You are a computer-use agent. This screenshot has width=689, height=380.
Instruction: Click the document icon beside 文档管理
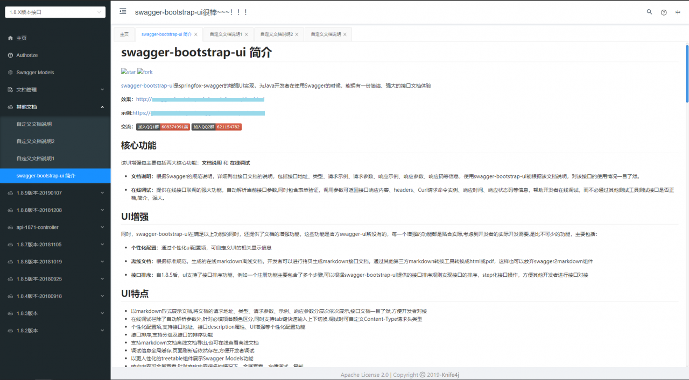(x=10, y=89)
